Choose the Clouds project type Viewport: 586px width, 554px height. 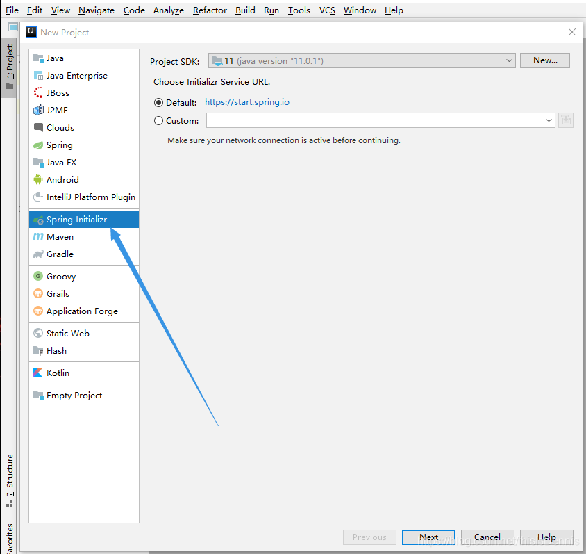click(x=84, y=128)
